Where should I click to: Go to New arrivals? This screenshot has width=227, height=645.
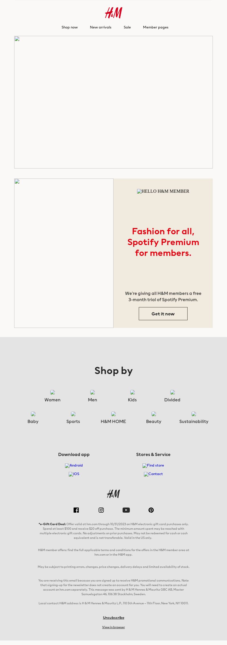101,27
